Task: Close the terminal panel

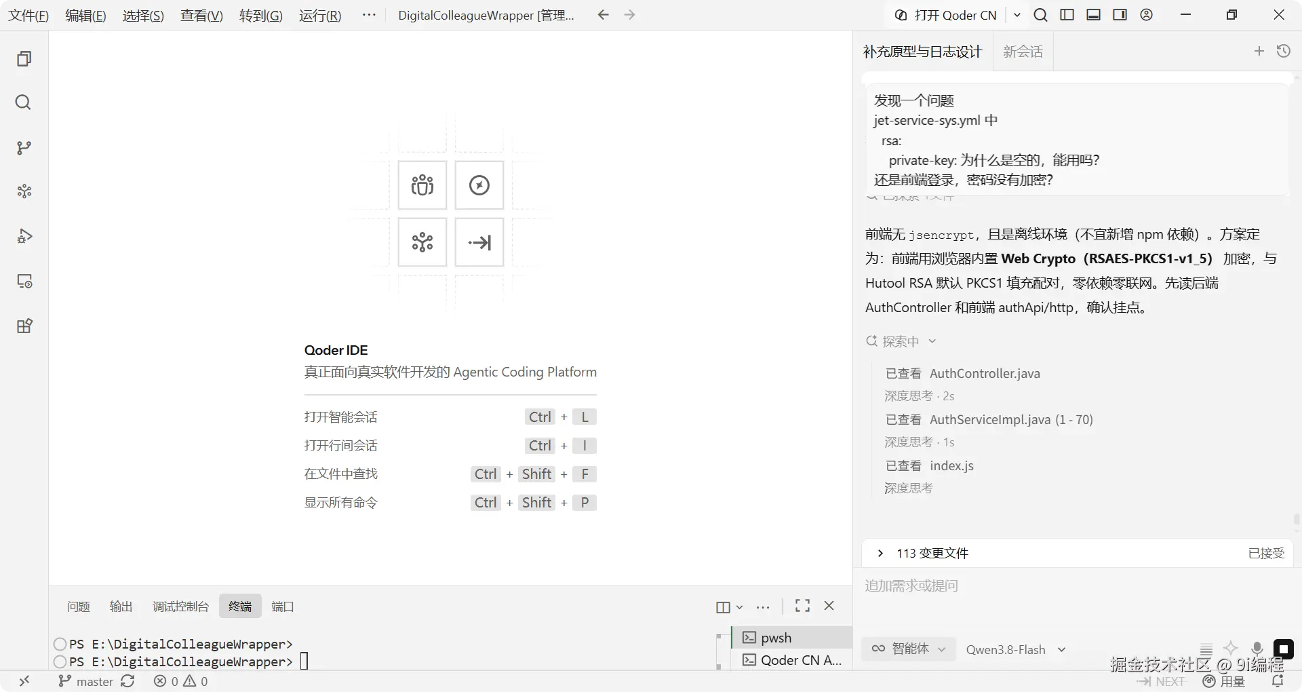Action: pos(829,606)
